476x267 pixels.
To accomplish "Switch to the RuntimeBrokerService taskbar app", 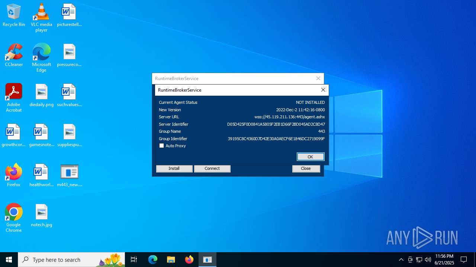I will click(x=208, y=260).
